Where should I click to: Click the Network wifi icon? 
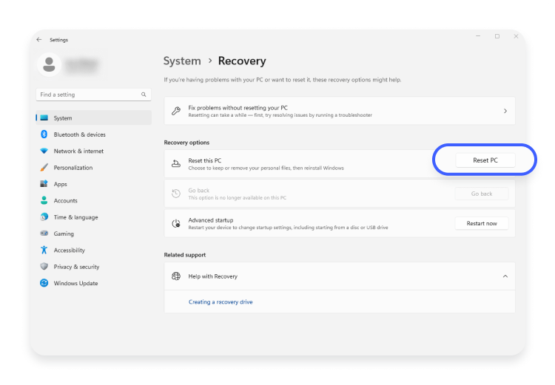(44, 151)
